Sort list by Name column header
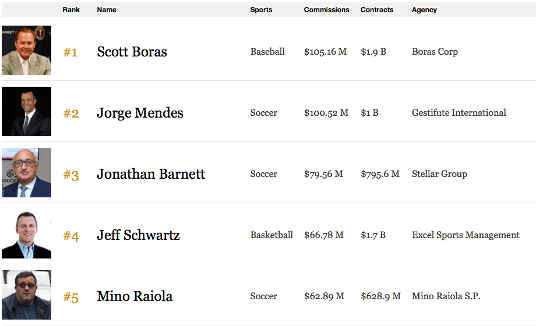The image size is (536, 326). (x=107, y=10)
